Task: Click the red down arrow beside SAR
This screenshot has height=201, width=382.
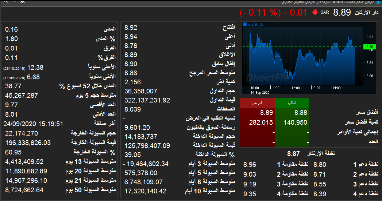Action: (315, 12)
